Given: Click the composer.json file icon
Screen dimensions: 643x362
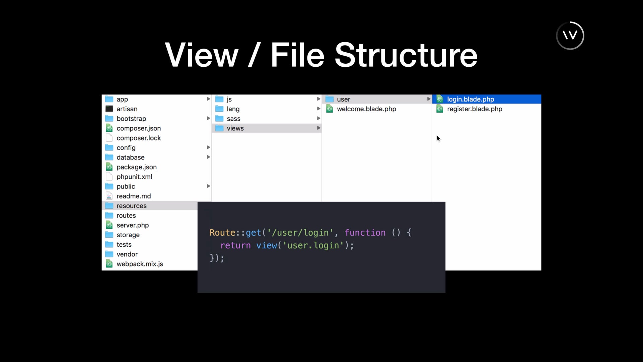Looking at the screenshot, I should (109, 128).
